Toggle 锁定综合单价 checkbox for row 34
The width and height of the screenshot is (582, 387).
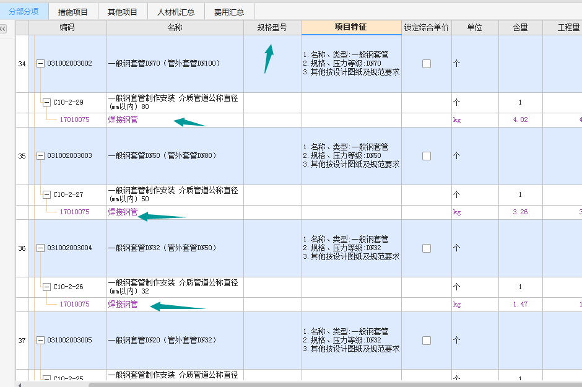click(427, 64)
